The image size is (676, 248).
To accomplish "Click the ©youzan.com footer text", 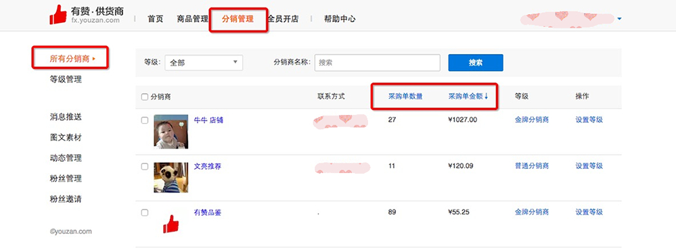I will (x=70, y=231).
